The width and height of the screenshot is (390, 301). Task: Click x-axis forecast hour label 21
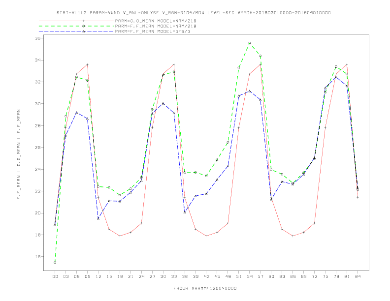[x=130, y=276]
